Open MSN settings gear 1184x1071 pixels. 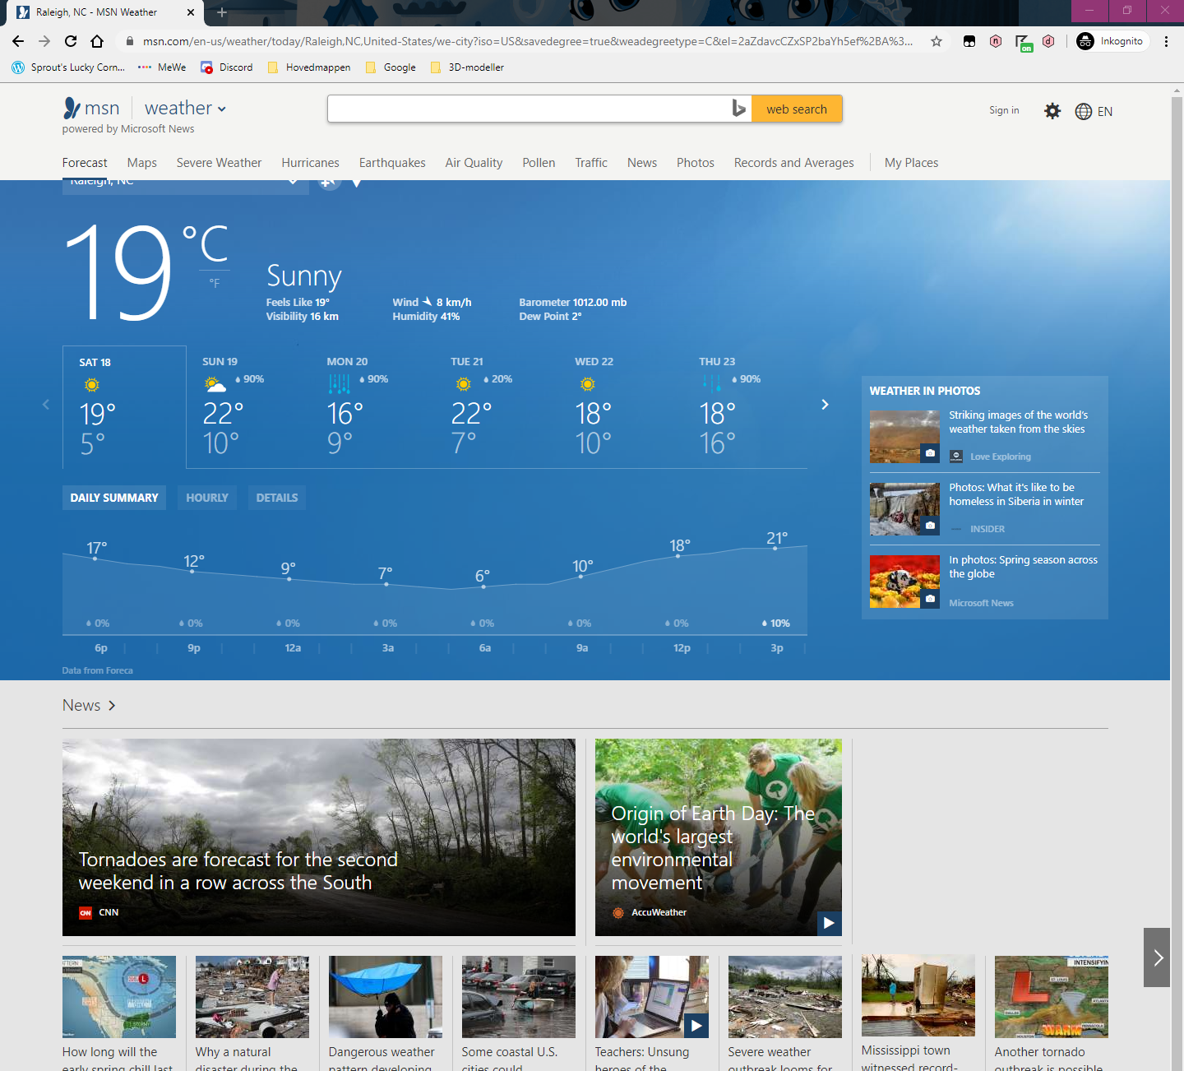pos(1052,111)
